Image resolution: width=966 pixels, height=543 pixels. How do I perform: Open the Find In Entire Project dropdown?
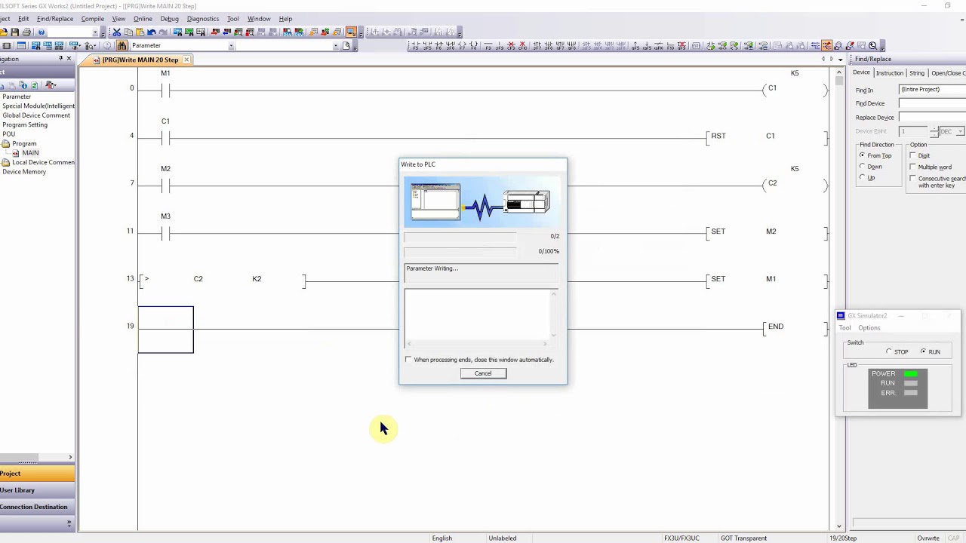[932, 90]
